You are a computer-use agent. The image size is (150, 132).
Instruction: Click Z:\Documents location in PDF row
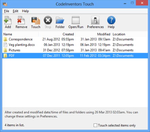click(x=123, y=56)
